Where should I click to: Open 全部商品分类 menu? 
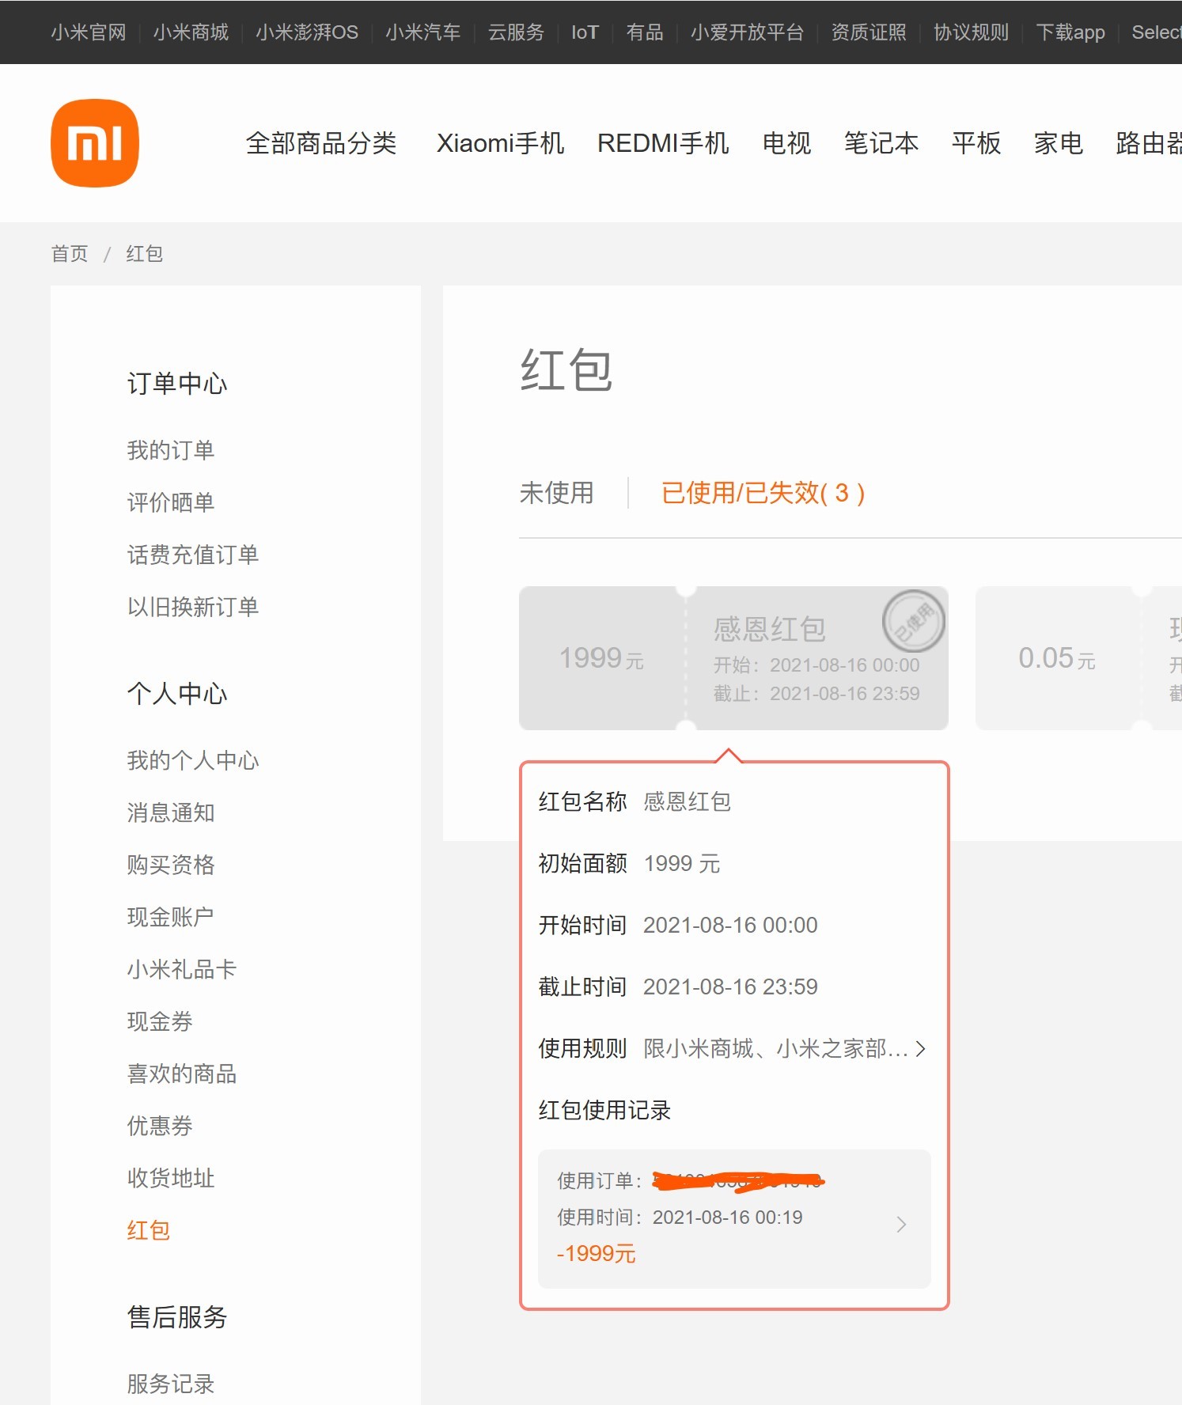tap(321, 143)
